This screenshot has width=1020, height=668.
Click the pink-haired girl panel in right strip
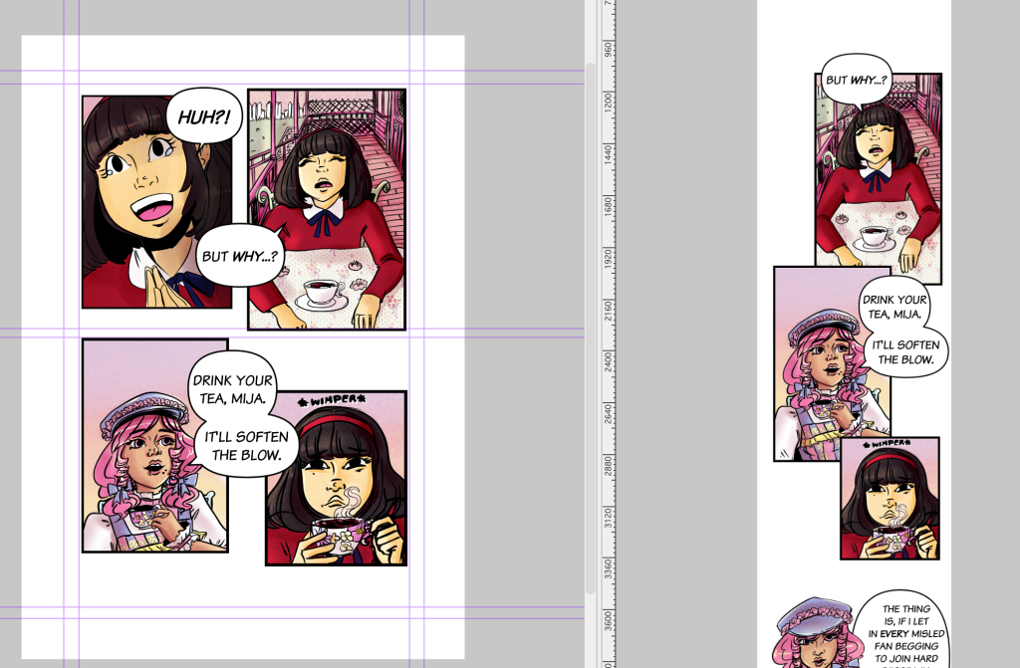832,363
